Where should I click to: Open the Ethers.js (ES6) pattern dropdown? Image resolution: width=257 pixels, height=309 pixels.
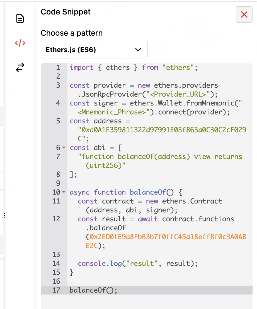pyautogui.click(x=94, y=50)
